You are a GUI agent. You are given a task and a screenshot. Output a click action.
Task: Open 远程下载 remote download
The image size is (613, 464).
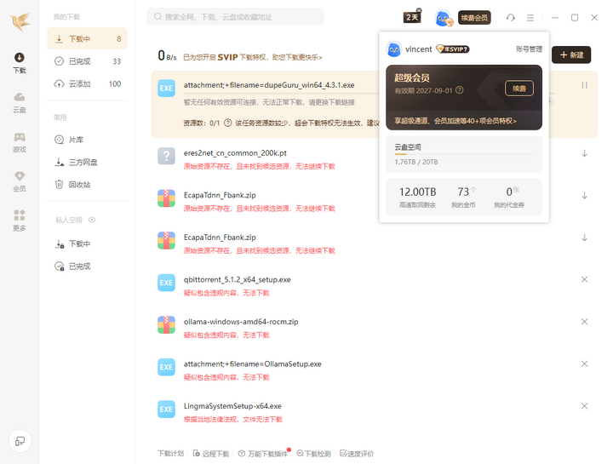coord(211,454)
